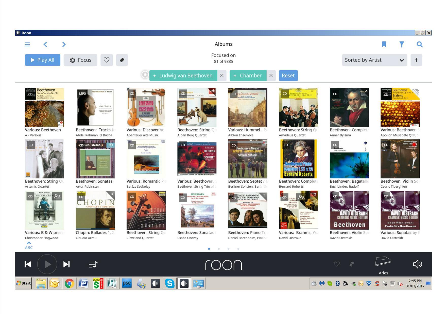Open the search magnifier icon
The width and height of the screenshot is (445, 314).
420,45
